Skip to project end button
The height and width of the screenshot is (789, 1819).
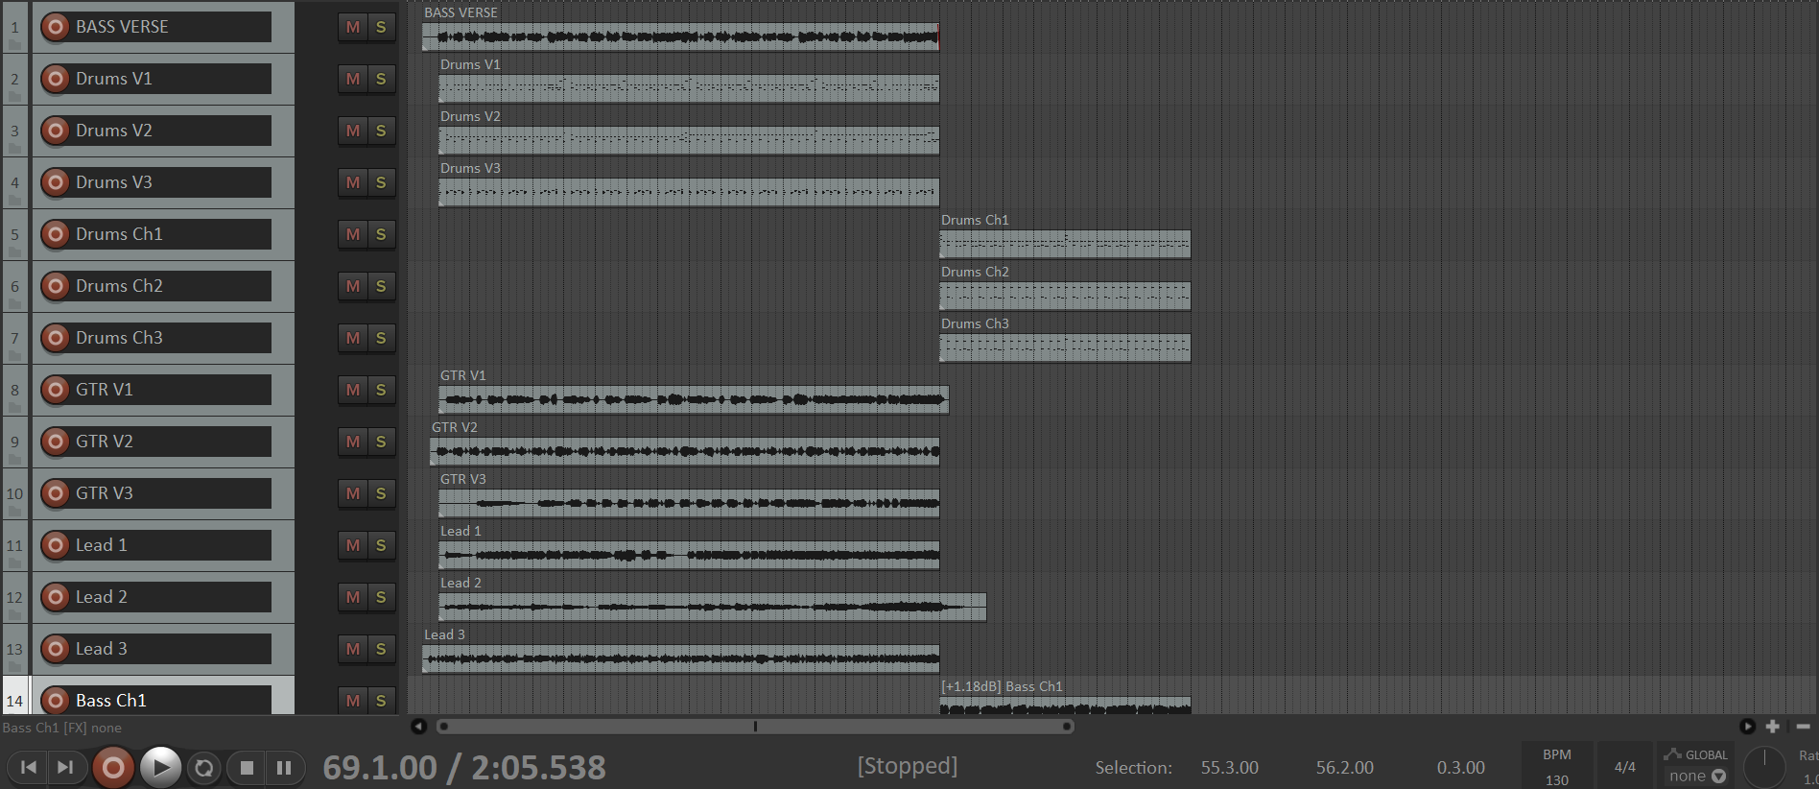click(x=65, y=767)
